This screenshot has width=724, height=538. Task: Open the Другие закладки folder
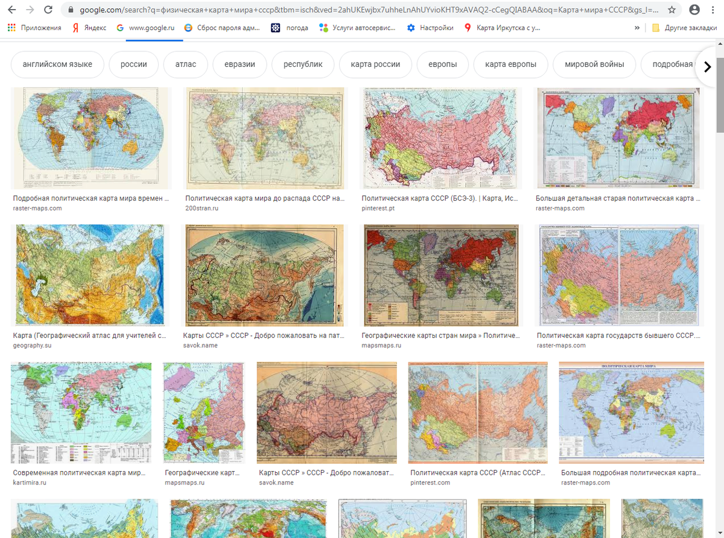pos(682,28)
